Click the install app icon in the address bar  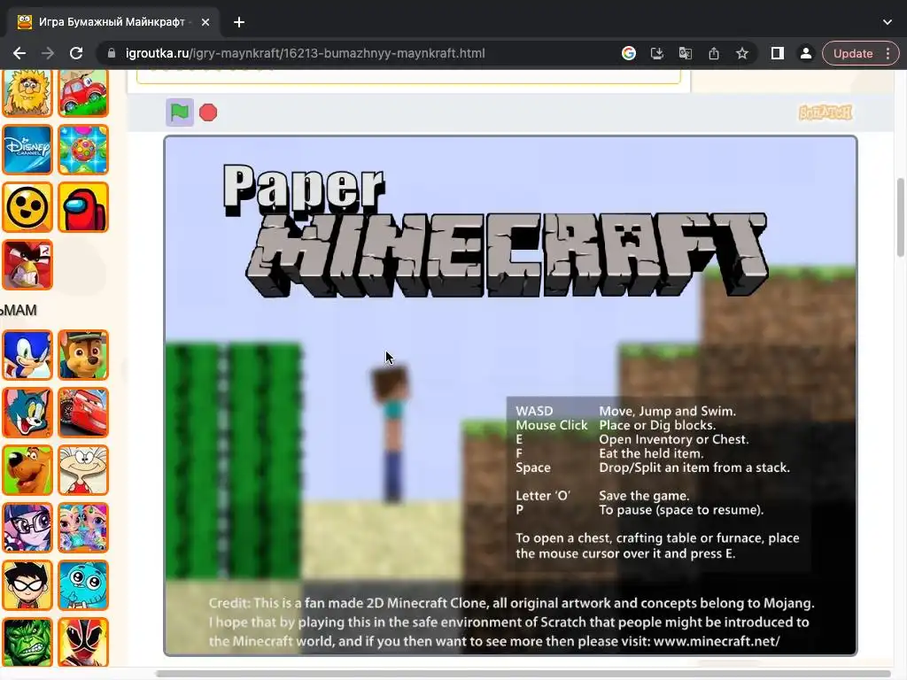(657, 53)
